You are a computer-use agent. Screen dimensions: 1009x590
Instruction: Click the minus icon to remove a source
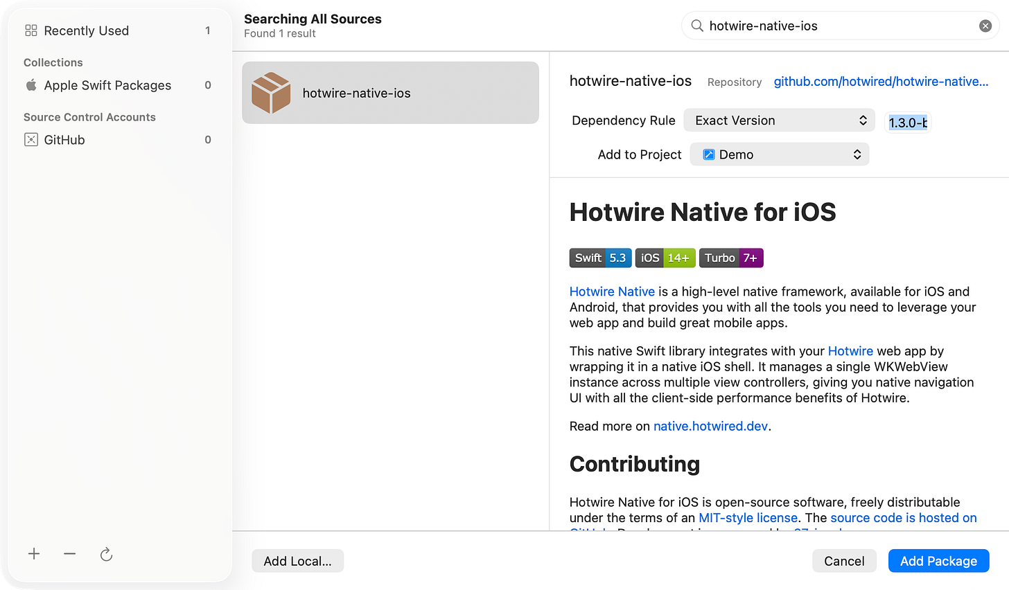70,554
